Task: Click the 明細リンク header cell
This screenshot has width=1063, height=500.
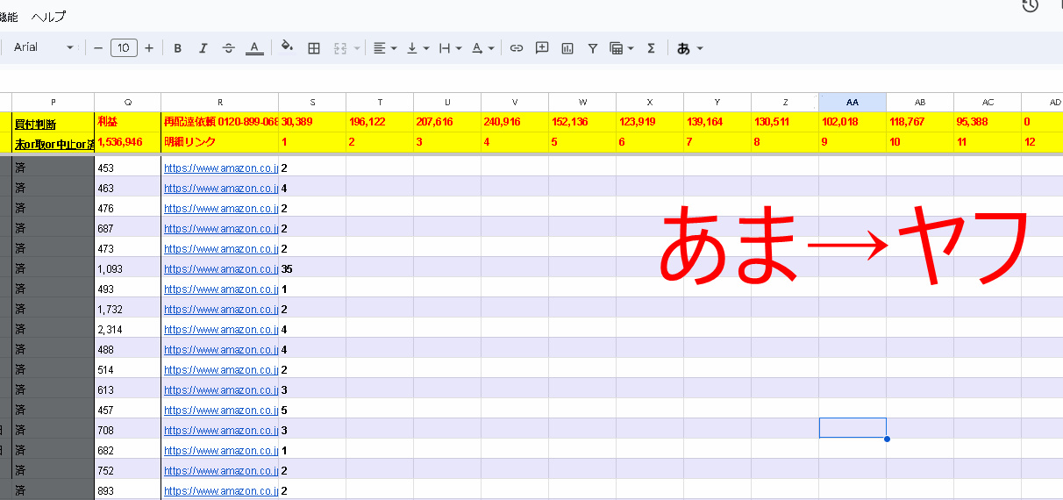Action: click(x=220, y=141)
